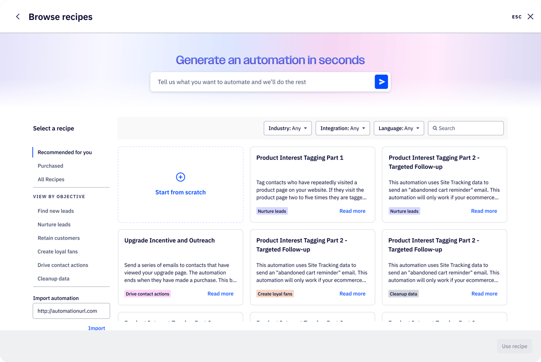Click Read more on Product Interest Tagging Part 1

(x=352, y=211)
